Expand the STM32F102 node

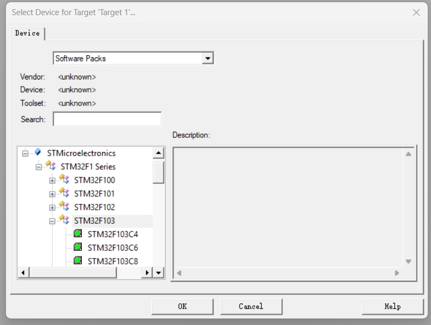(x=52, y=208)
